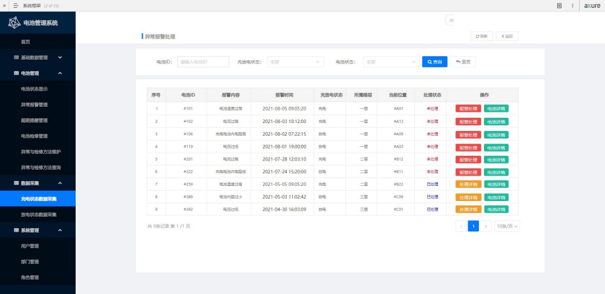Collapse the 电池管理 chevron

click(x=60, y=73)
